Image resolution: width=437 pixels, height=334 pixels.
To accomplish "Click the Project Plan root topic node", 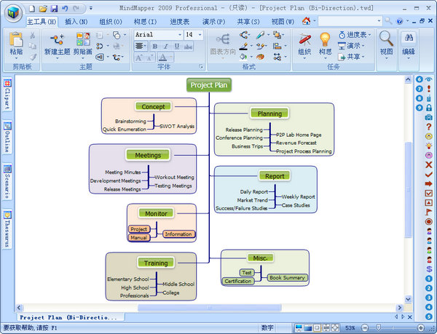I will point(209,85).
